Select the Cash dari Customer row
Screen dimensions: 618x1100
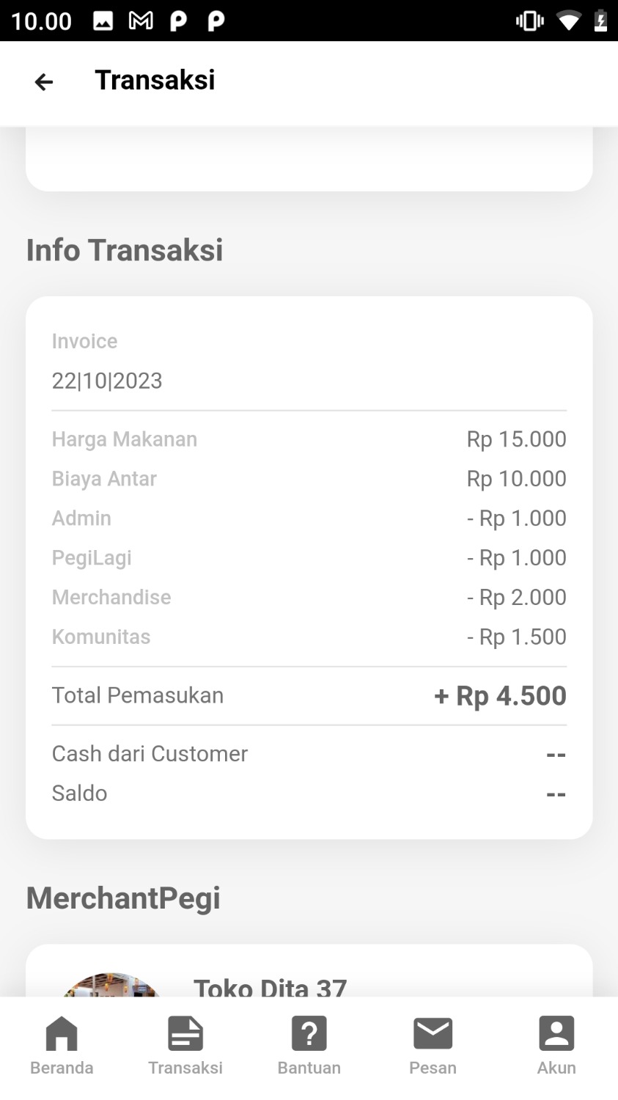(x=309, y=754)
